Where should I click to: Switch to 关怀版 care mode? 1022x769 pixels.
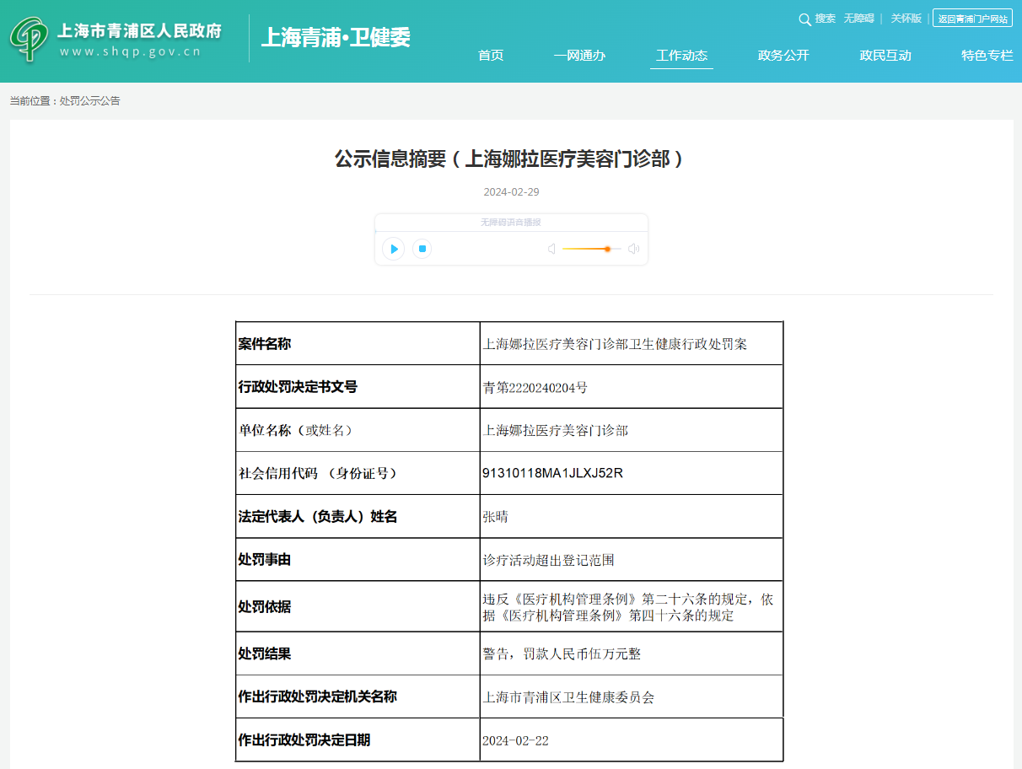pos(906,19)
